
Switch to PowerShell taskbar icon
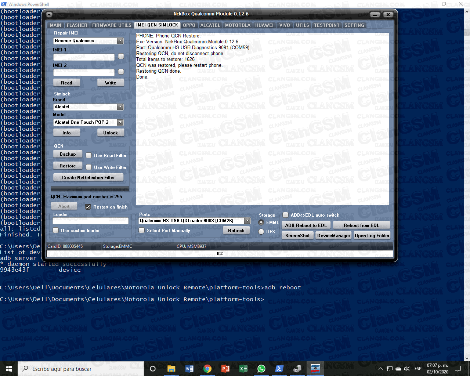(x=279, y=369)
